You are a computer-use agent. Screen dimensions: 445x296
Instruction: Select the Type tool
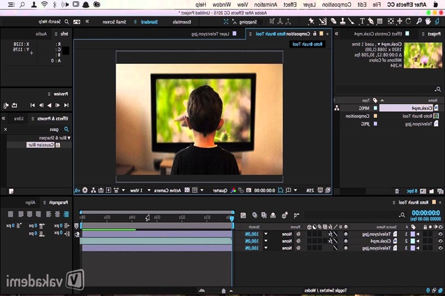coord(362,21)
